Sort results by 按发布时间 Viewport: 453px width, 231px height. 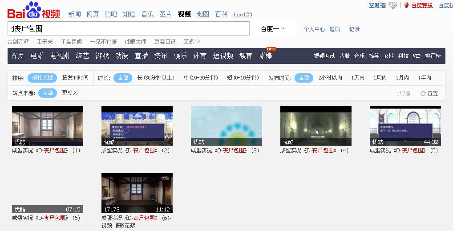[x=75, y=78]
